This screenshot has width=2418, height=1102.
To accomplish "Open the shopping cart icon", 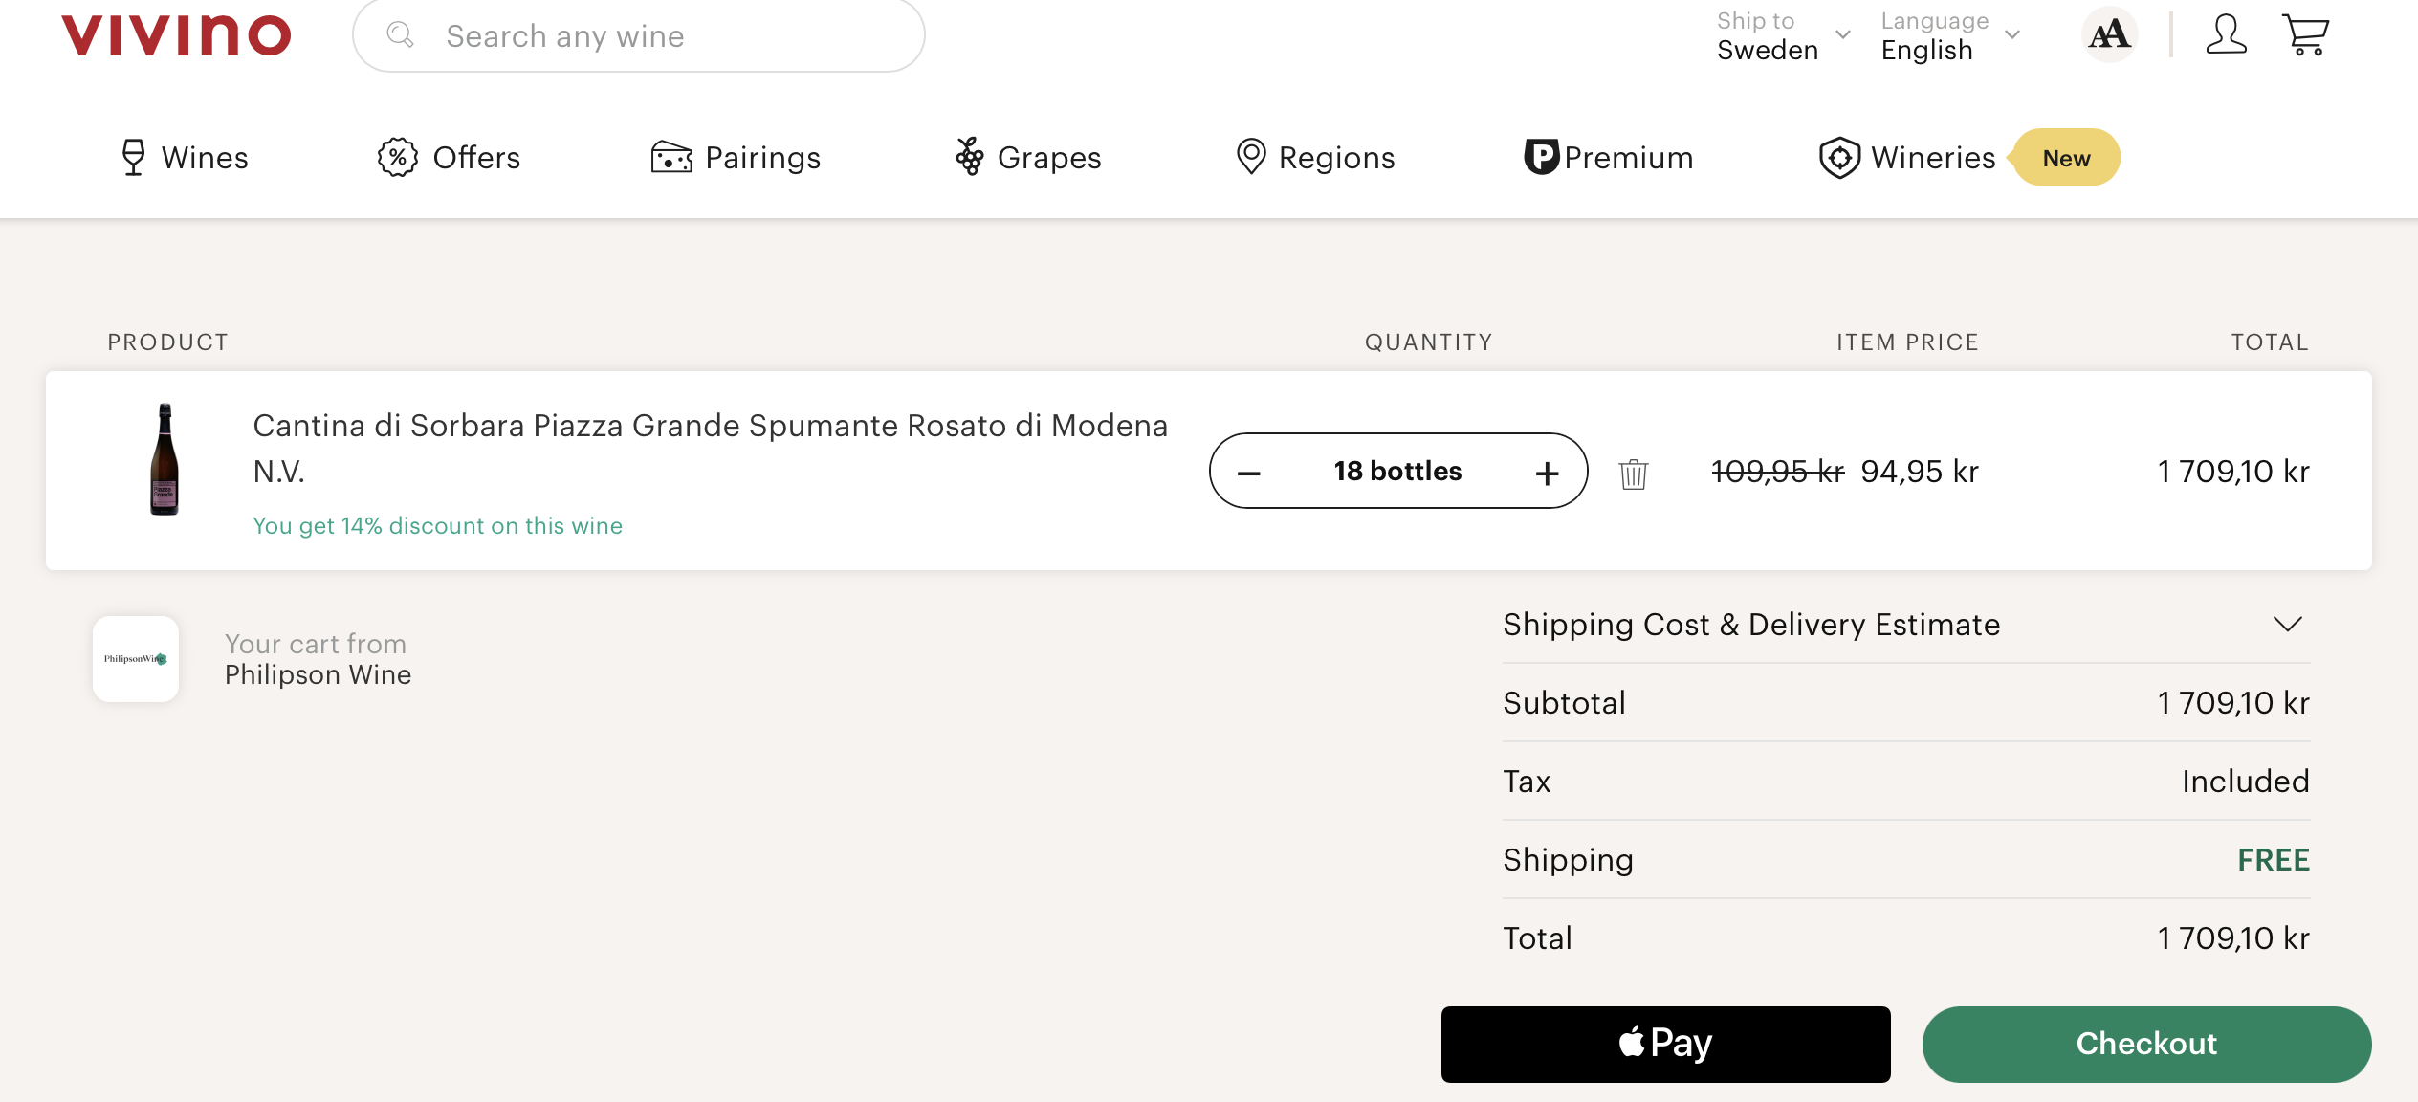I will (2305, 35).
